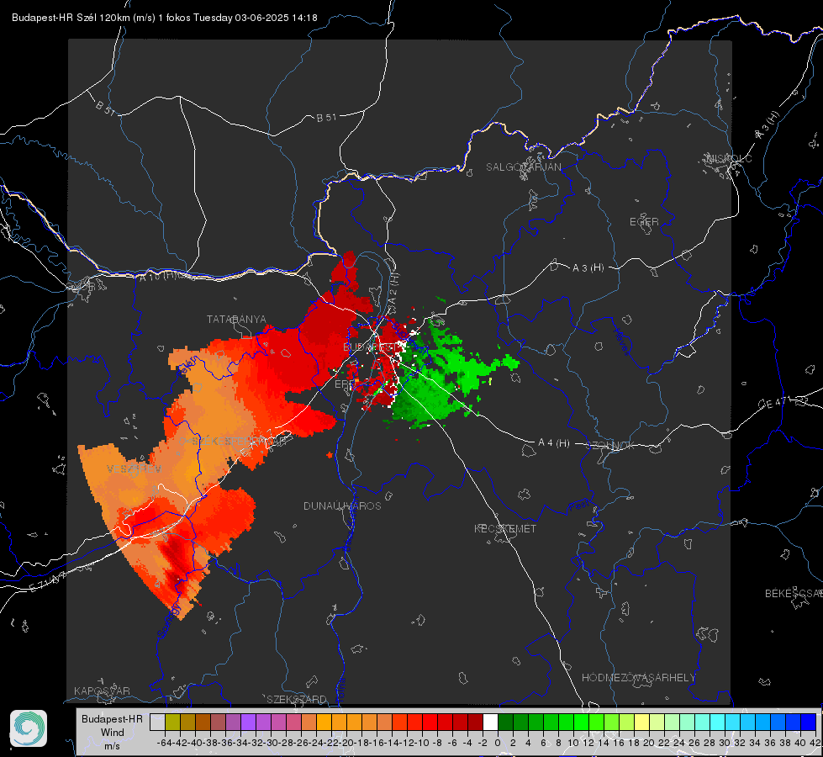The width and height of the screenshot is (823, 757).
Task: Click the -64 value on wind scale
Action: pos(165,743)
